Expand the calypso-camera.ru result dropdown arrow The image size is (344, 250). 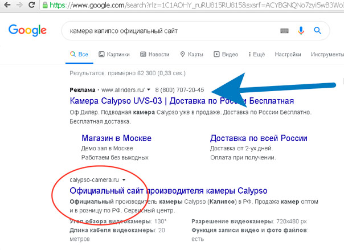124,180
